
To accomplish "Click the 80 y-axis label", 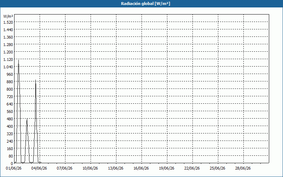I will (11, 156).
